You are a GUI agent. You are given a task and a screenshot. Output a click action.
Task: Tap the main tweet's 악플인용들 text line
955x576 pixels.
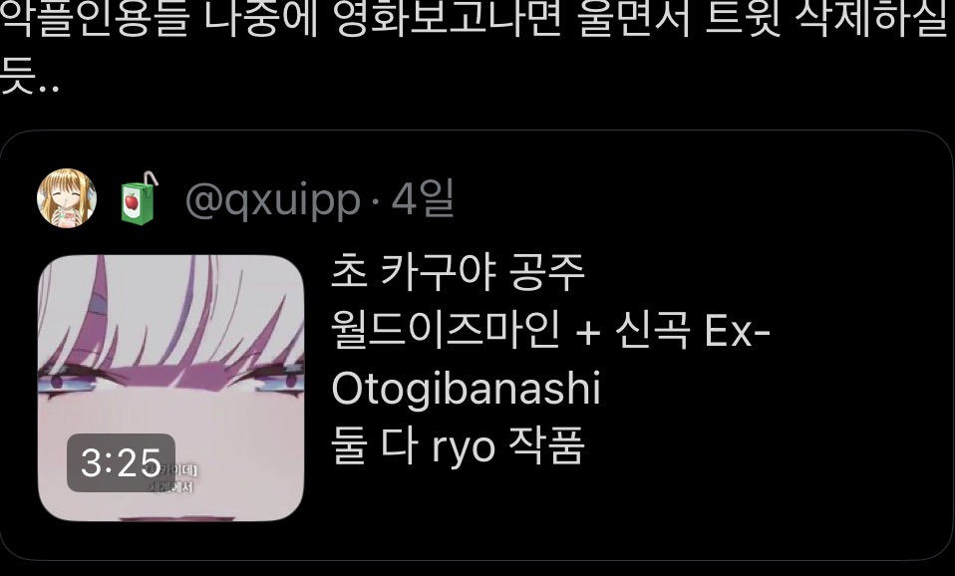pyautogui.click(x=477, y=18)
